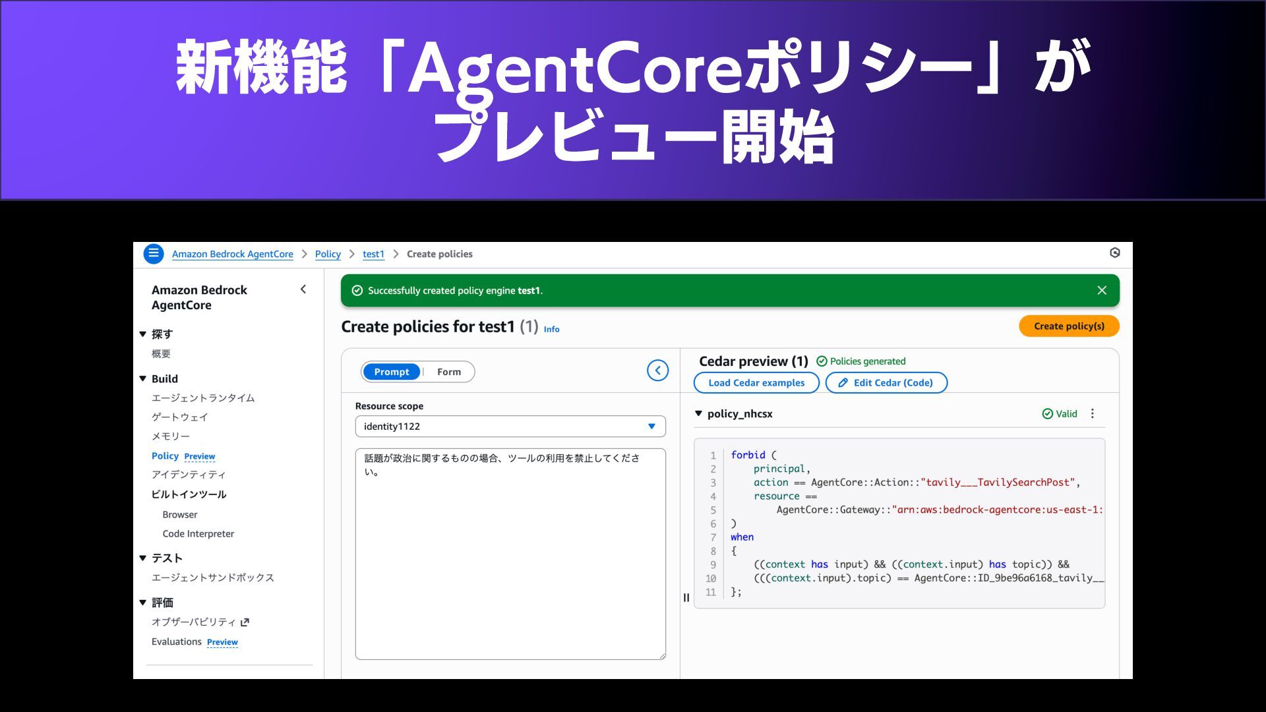Open the Resource scope identity1122 dropdown

click(x=510, y=427)
